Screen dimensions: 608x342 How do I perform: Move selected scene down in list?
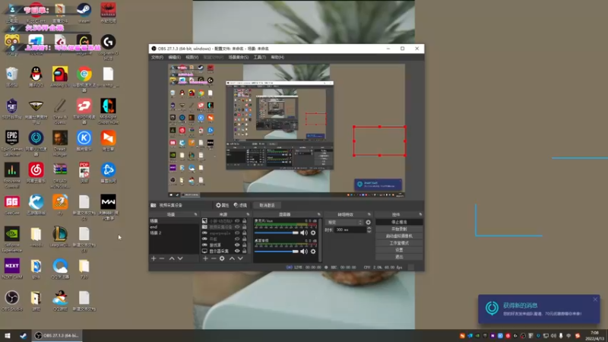click(180, 258)
